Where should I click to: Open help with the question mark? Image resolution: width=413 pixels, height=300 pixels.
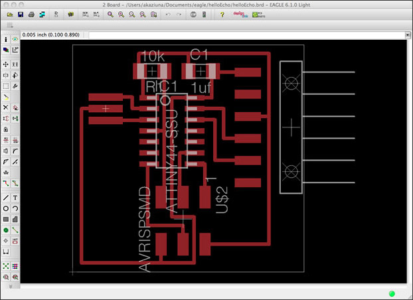point(222,15)
